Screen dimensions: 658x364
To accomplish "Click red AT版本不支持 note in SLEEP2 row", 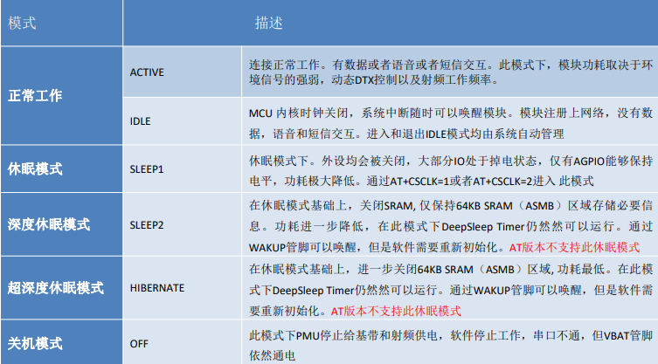I will [574, 247].
